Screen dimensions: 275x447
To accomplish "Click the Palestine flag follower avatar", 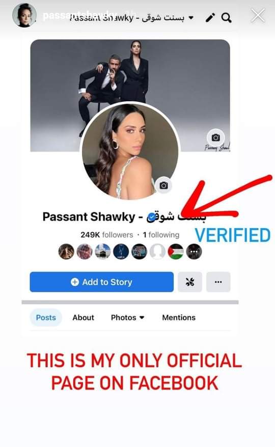I will (x=176, y=252).
